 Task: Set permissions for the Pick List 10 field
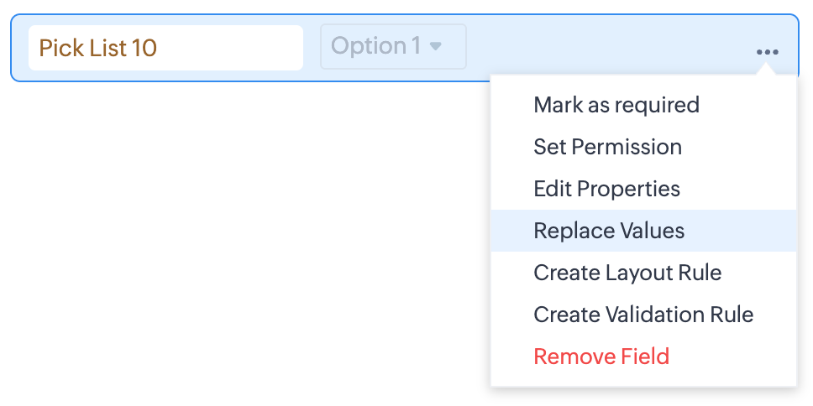click(x=607, y=147)
